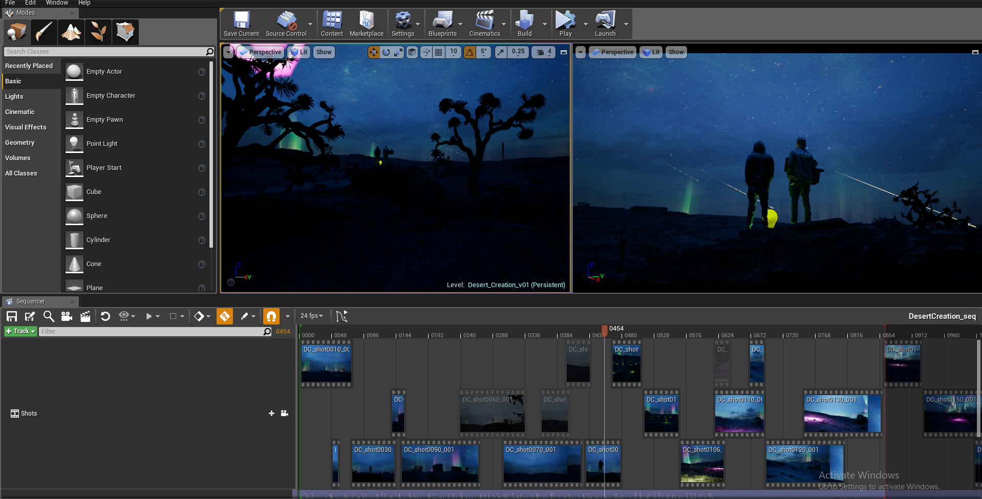Select Point Light in class list
This screenshot has width=982, height=499.
tap(136, 144)
